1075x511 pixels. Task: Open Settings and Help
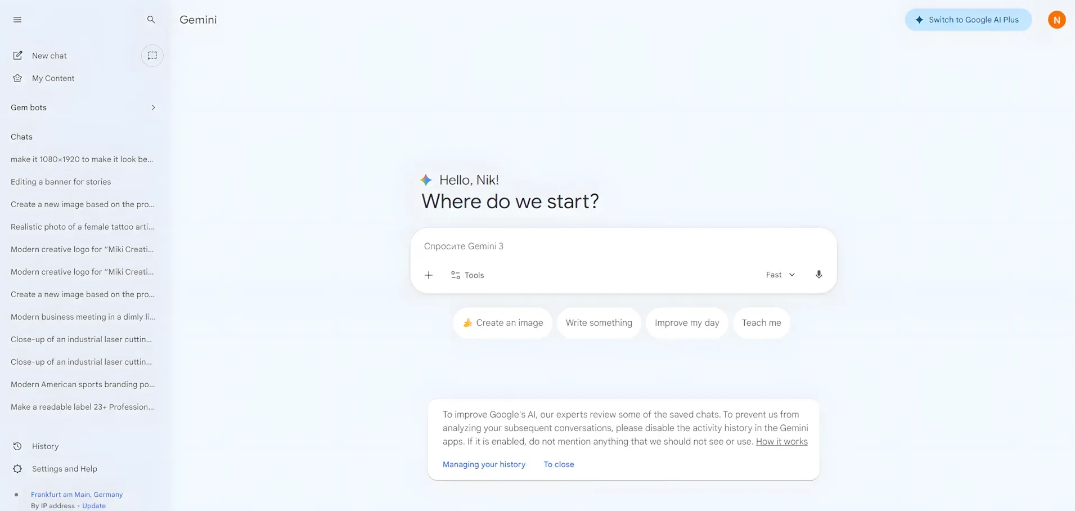tap(64, 468)
